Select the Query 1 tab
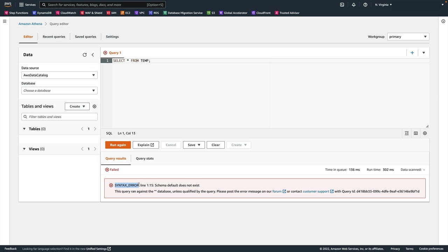Image resolution: width=448 pixels, height=252 pixels. pos(112,53)
